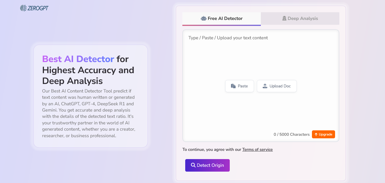The height and width of the screenshot is (183, 385).
Task: Focus the text content input area
Action: [x=261, y=85]
